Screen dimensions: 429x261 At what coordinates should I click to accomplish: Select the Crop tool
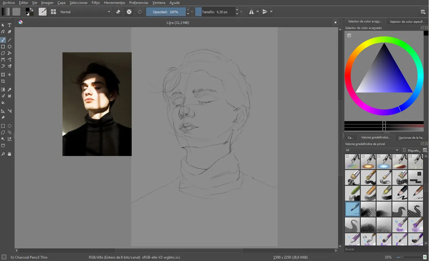3,81
